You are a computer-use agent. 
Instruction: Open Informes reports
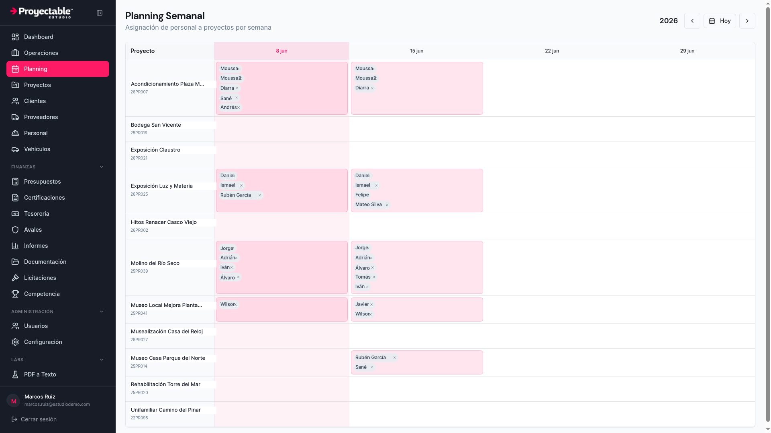pyautogui.click(x=58, y=246)
